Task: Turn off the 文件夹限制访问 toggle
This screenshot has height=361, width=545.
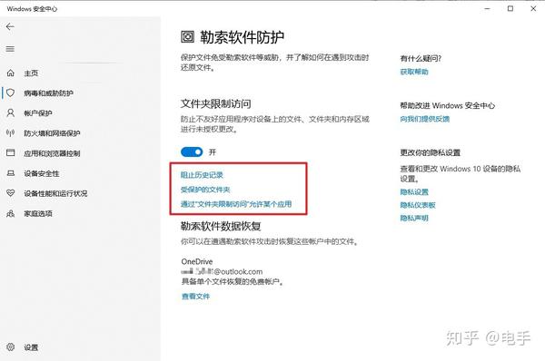Action: coord(192,152)
